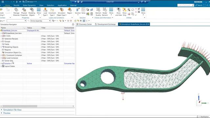
Task: Open Window menu in title bar
Action: 31,2
